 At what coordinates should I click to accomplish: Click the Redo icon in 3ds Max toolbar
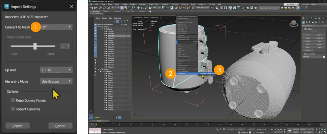point(96,8)
